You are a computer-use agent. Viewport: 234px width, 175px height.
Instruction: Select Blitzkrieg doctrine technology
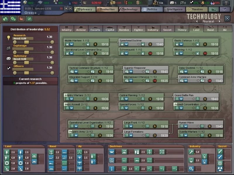coord(196,52)
